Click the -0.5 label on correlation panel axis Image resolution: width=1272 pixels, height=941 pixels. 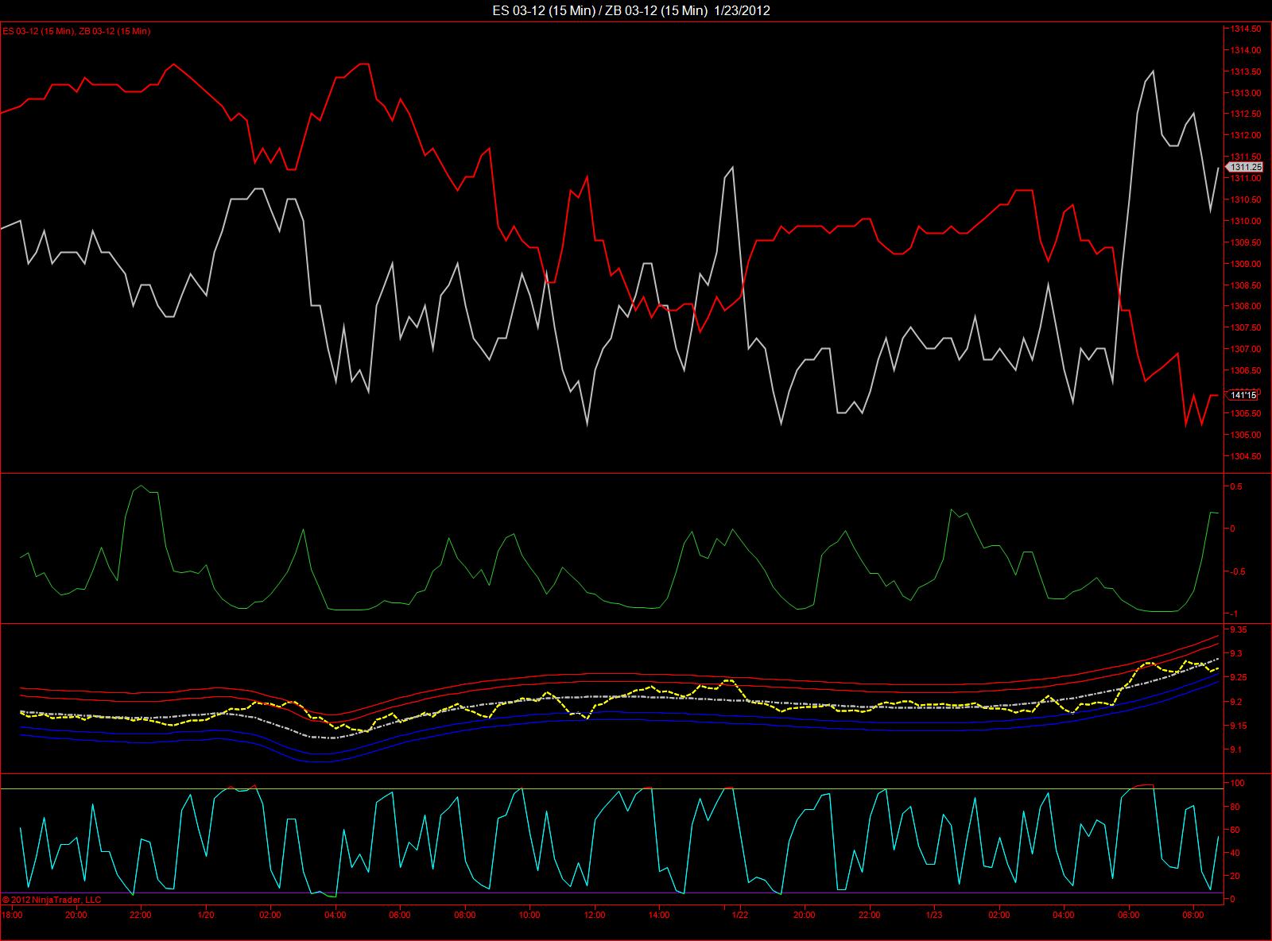point(1237,571)
